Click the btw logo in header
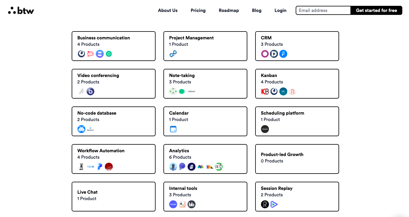The image size is (409, 217). [x=21, y=11]
